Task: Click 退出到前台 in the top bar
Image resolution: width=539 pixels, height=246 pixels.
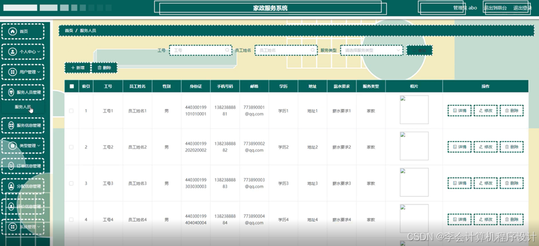Action: coord(495,8)
